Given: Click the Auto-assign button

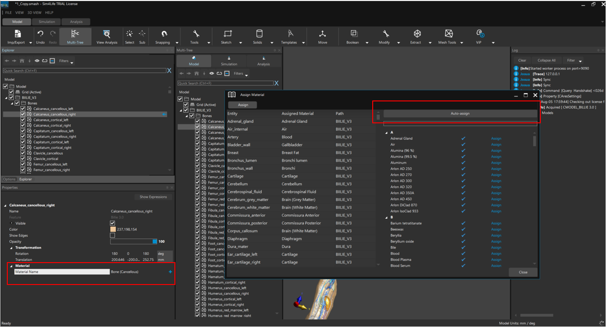Looking at the screenshot, I should [x=460, y=114].
